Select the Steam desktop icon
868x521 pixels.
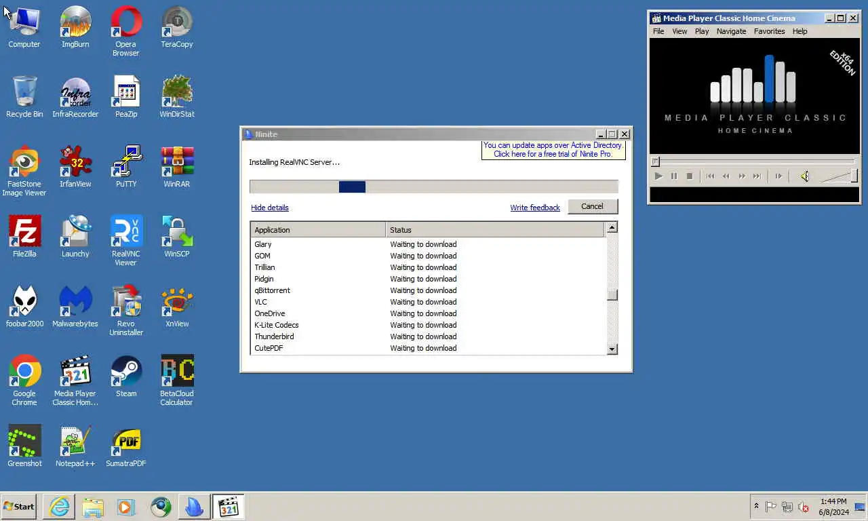[126, 377]
